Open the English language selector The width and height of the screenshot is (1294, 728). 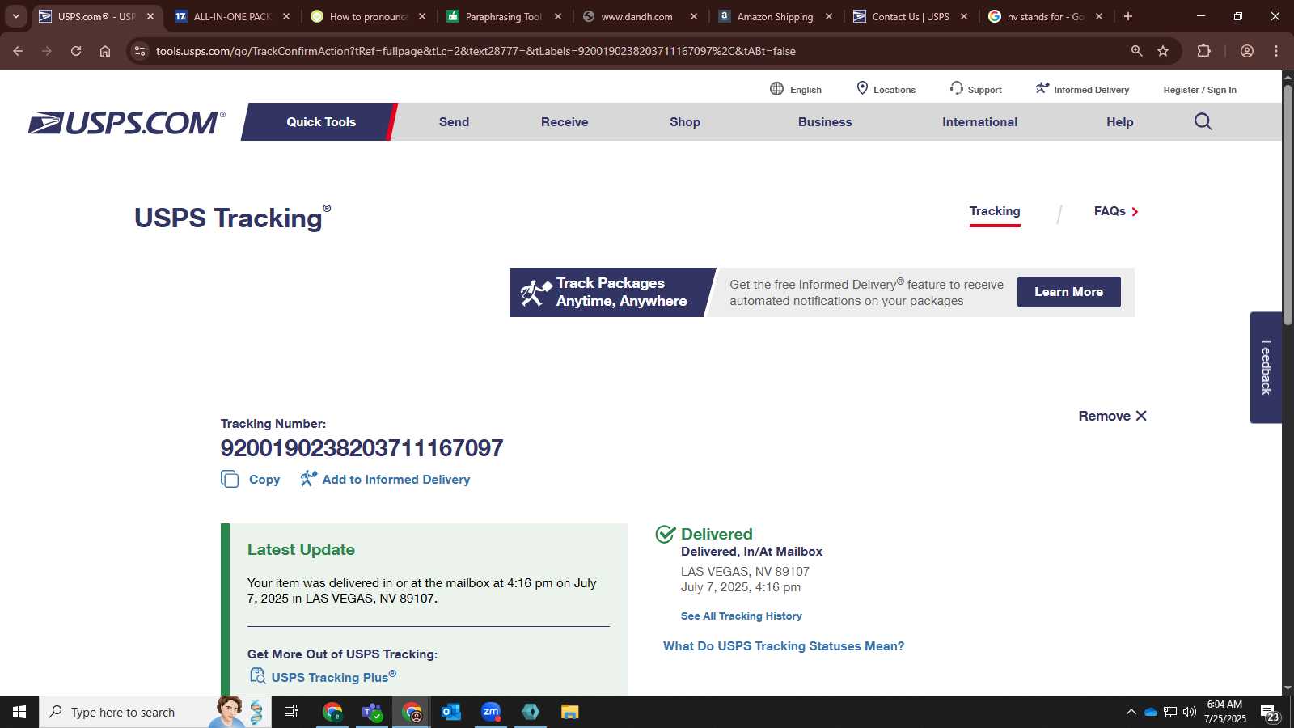pos(796,89)
